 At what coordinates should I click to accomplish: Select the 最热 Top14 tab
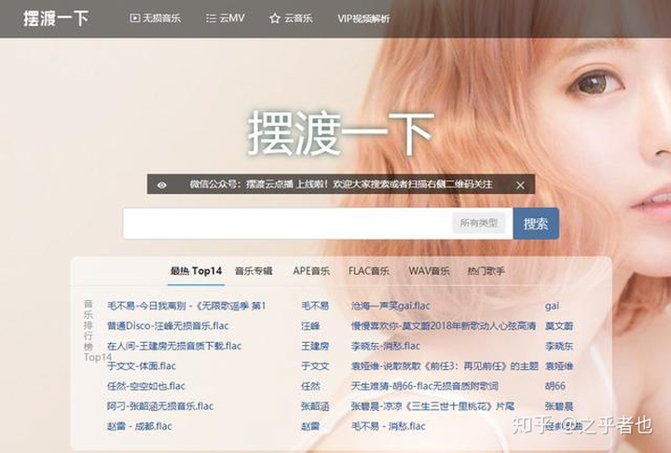pos(196,271)
